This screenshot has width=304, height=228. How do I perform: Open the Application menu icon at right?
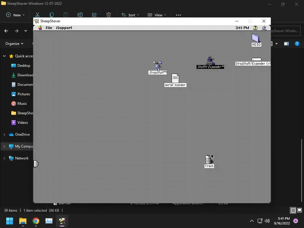tap(264, 28)
